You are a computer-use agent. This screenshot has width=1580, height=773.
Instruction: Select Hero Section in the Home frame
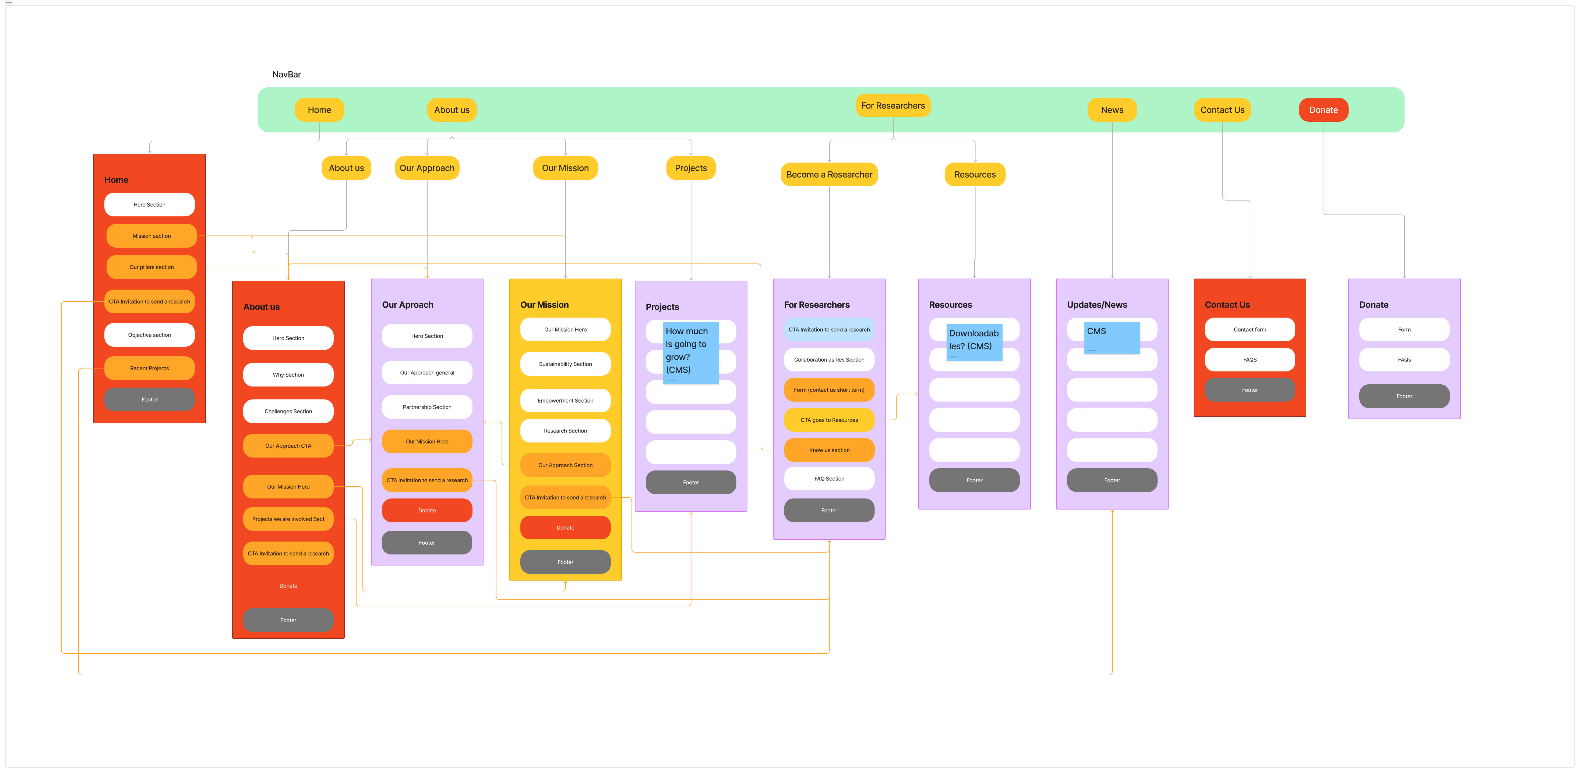[149, 205]
